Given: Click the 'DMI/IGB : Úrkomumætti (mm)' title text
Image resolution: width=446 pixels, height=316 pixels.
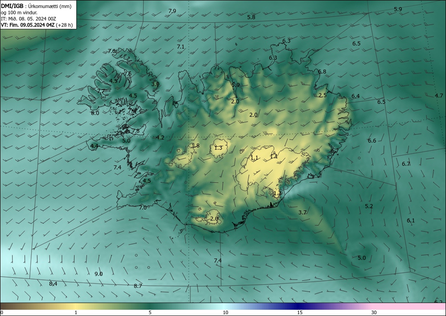Looking at the screenshot, I should pos(36,6).
